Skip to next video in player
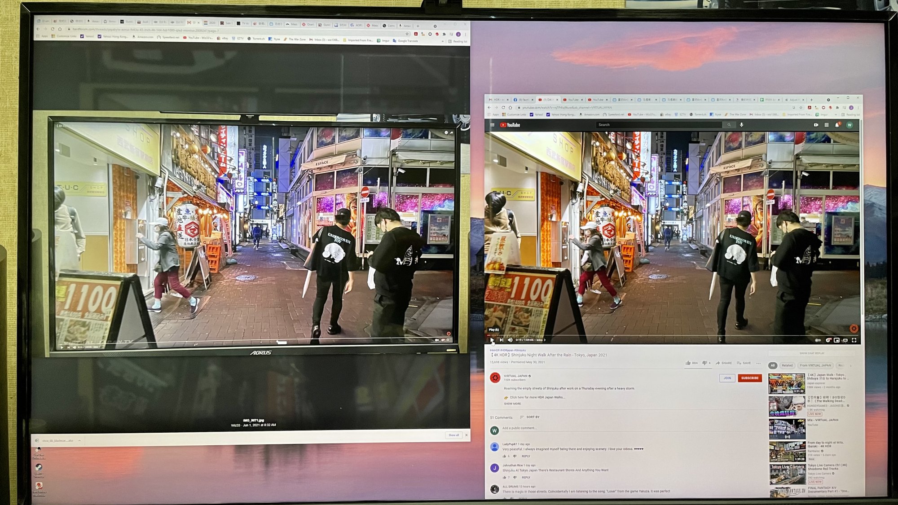The width and height of the screenshot is (898, 505). pyautogui.click(x=501, y=340)
